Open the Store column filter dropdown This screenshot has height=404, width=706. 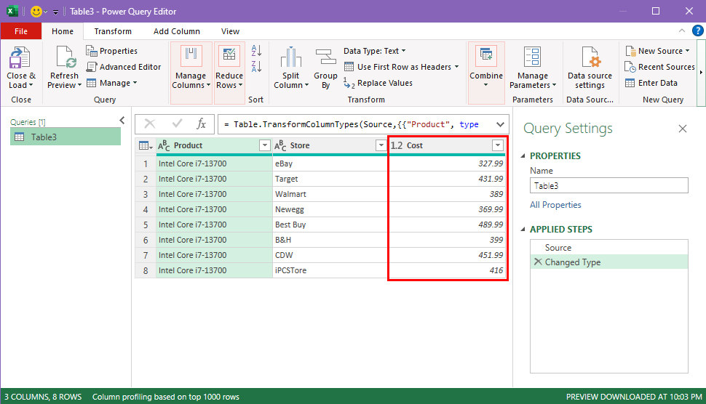coord(381,145)
